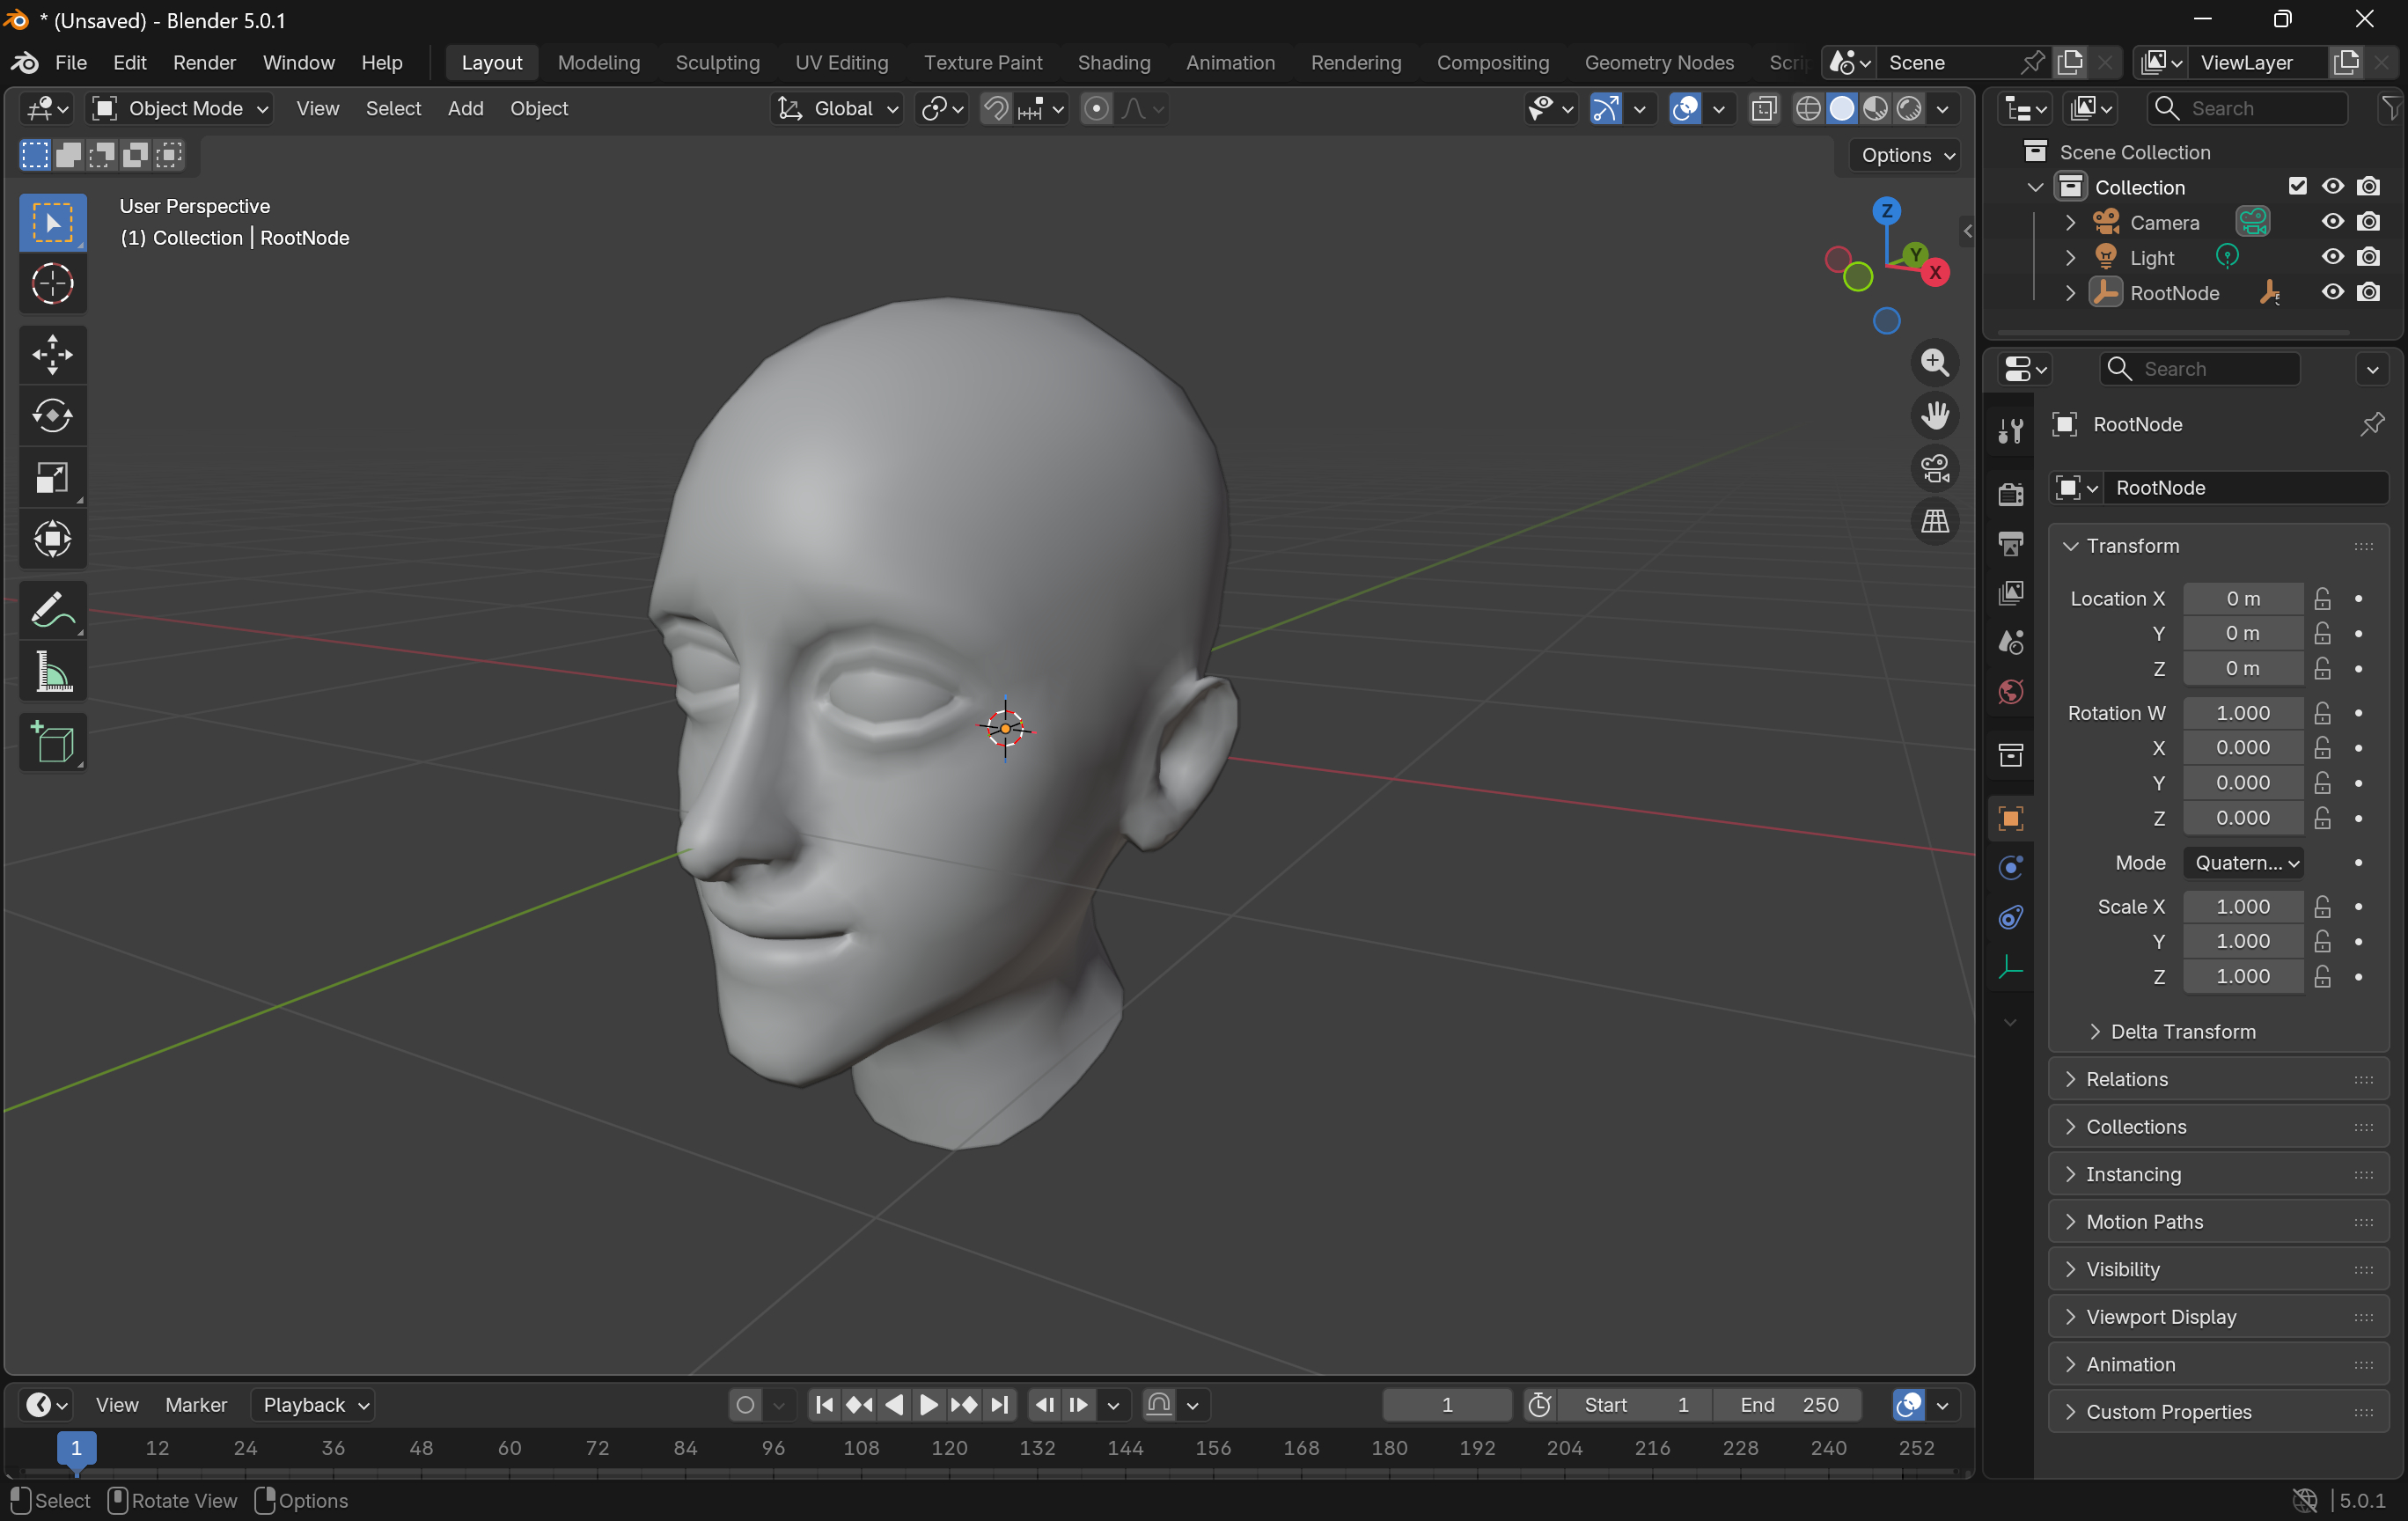
Task: Expand the Relations panel
Action: [2126, 1079]
